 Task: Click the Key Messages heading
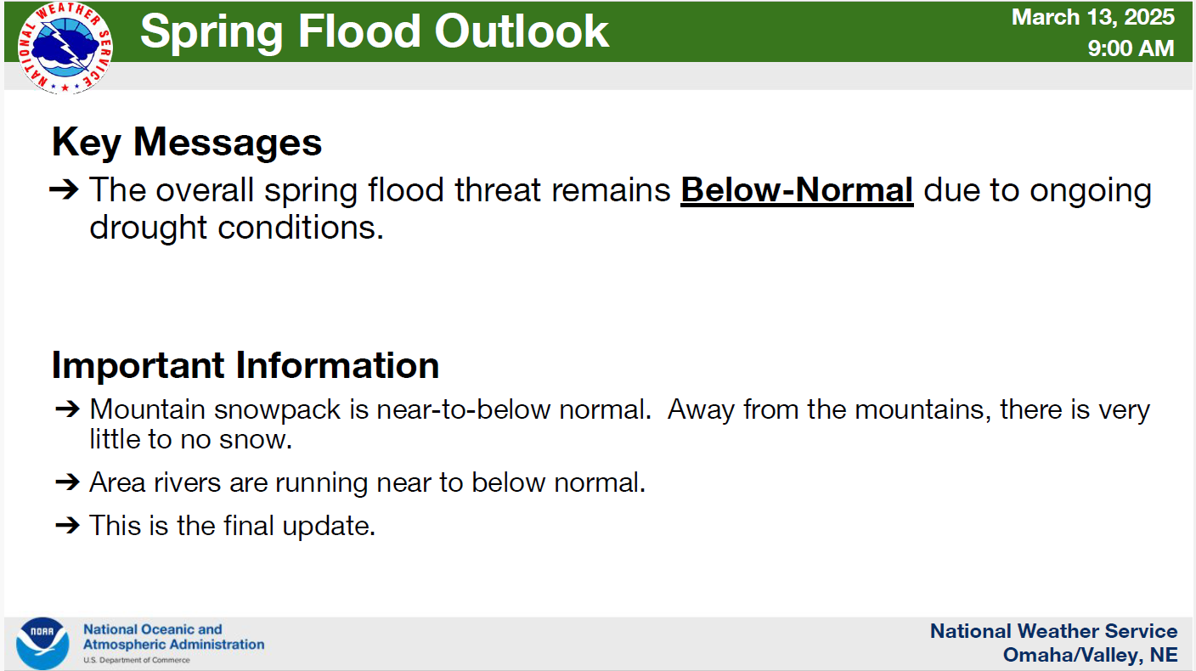(x=187, y=142)
